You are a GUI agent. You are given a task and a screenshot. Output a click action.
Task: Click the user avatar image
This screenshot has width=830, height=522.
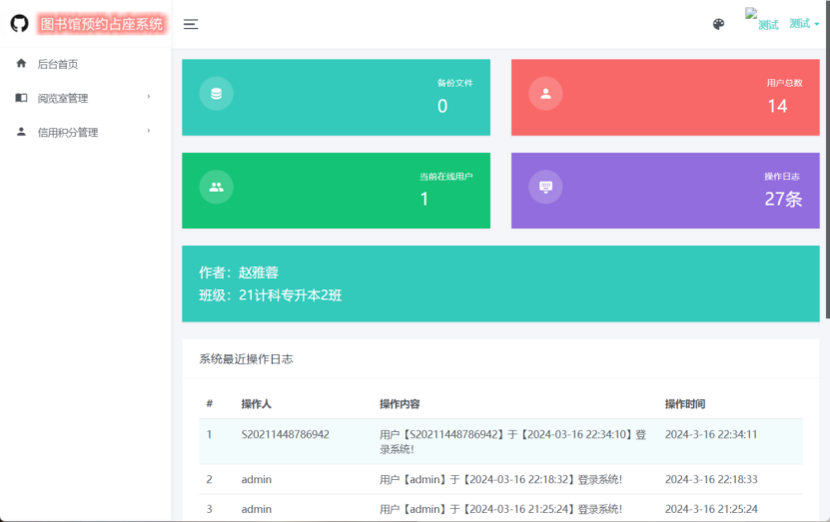pyautogui.click(x=762, y=20)
